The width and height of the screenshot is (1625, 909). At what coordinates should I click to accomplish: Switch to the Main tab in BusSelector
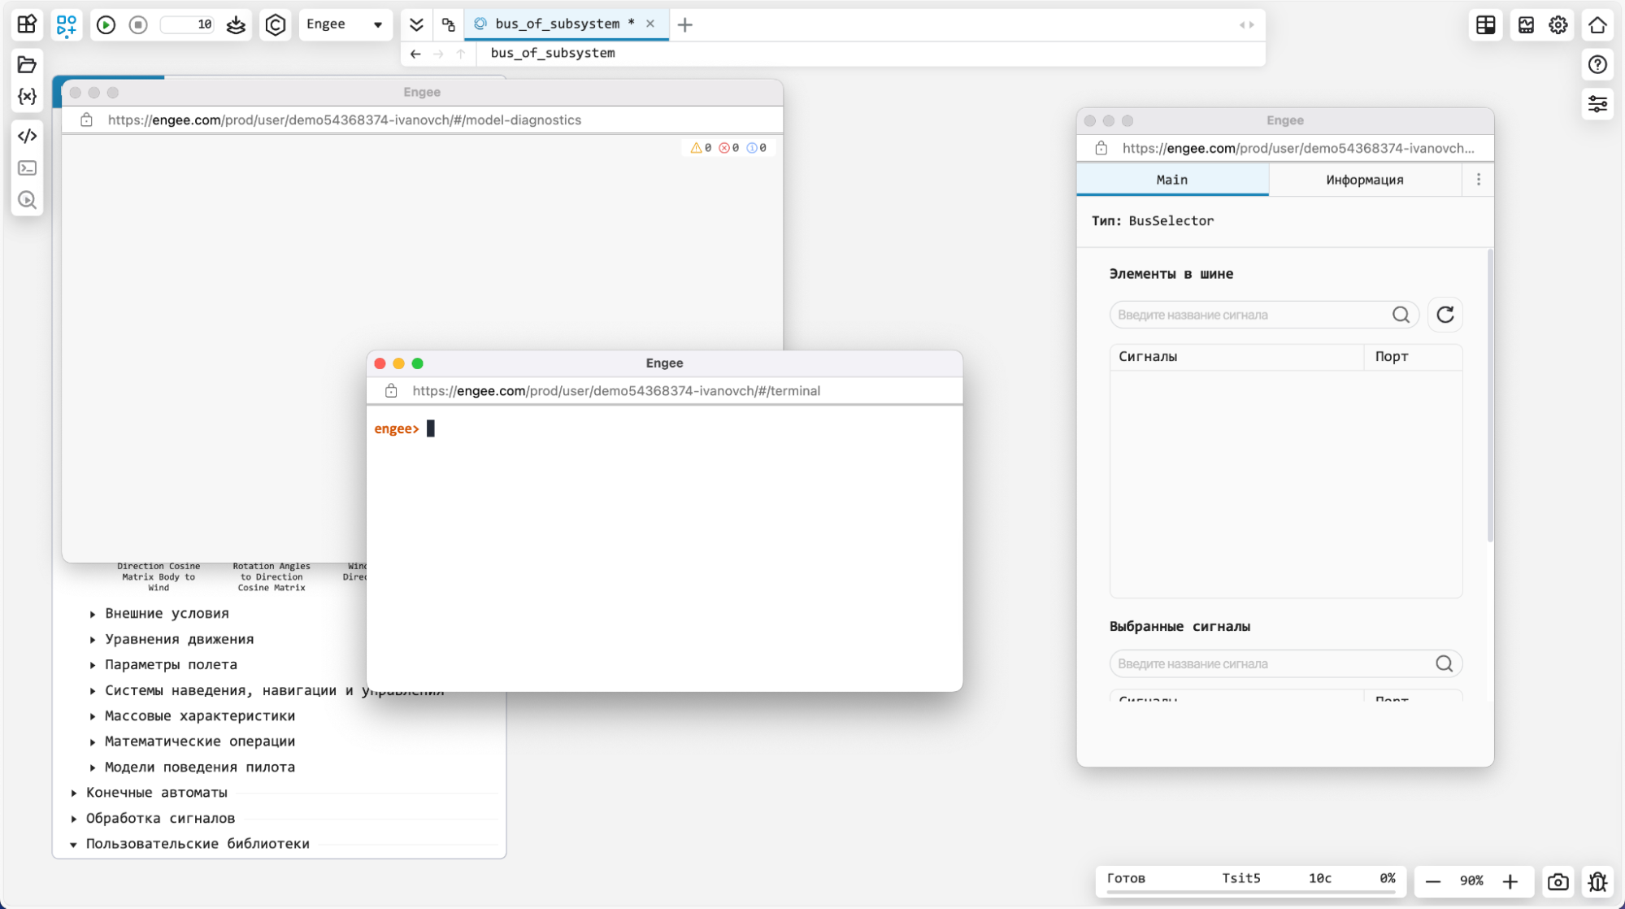1172,180
